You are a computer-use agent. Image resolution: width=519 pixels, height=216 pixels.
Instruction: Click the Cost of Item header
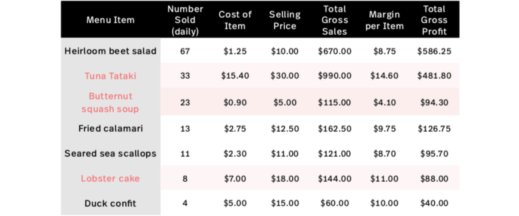point(235,20)
